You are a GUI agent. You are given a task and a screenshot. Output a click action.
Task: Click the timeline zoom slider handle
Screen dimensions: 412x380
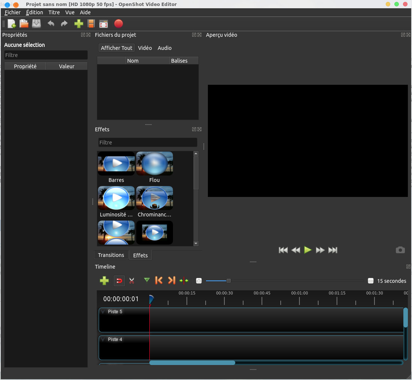point(229,281)
